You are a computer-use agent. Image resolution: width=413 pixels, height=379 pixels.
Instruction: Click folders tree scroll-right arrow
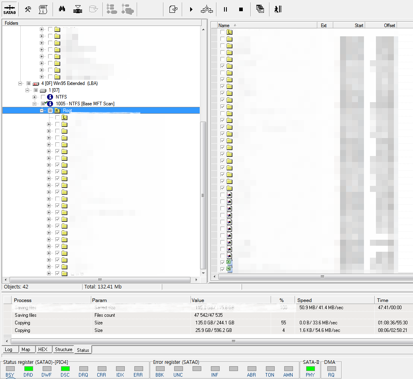pos(196,280)
